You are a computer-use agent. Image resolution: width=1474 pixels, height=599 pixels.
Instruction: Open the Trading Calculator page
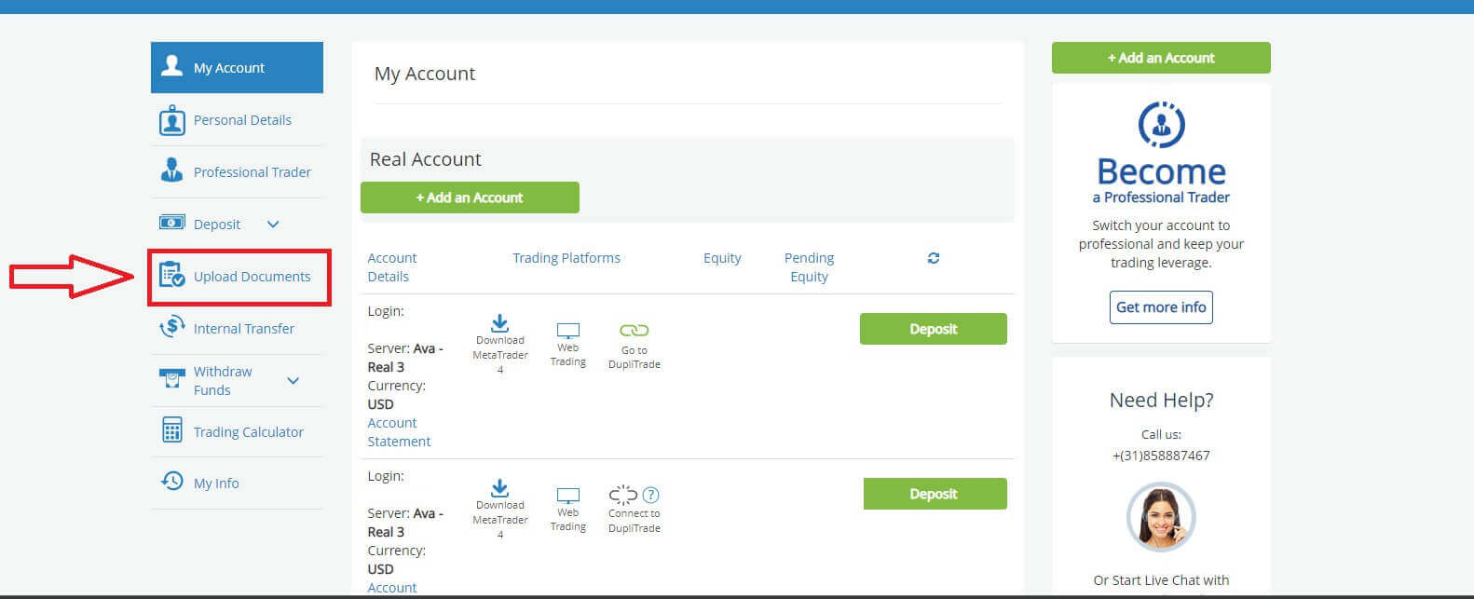click(248, 432)
